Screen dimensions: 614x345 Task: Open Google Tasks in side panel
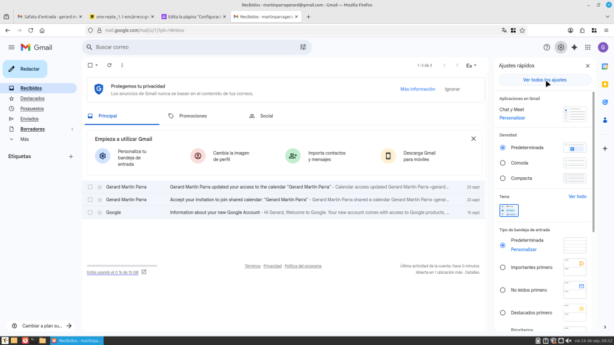[605, 102]
